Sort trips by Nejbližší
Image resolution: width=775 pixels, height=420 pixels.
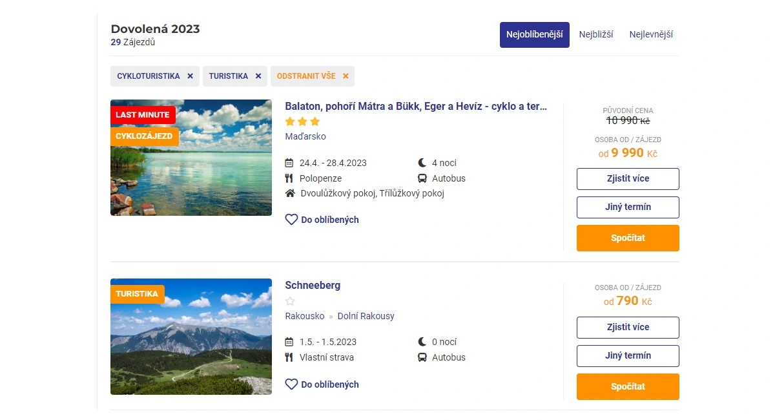click(x=595, y=35)
